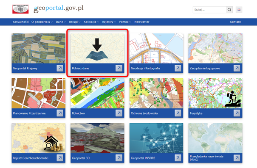Click the Pobierz dane label
This screenshot has width=257, height=168.
click(x=80, y=68)
